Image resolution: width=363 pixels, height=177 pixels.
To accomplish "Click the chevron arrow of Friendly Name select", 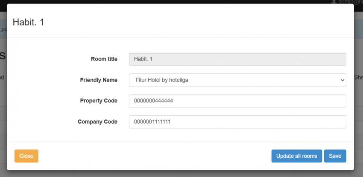I will coord(342,80).
